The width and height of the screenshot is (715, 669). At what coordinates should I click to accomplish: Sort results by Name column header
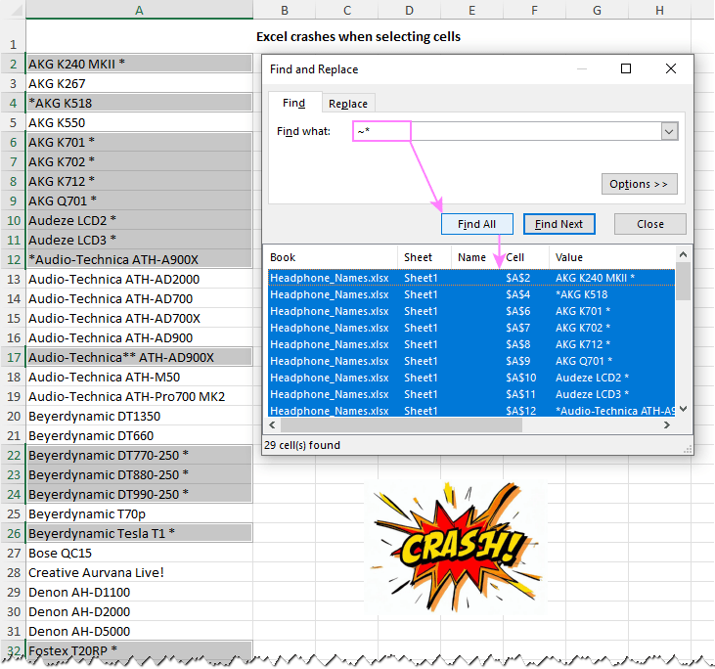(x=475, y=257)
